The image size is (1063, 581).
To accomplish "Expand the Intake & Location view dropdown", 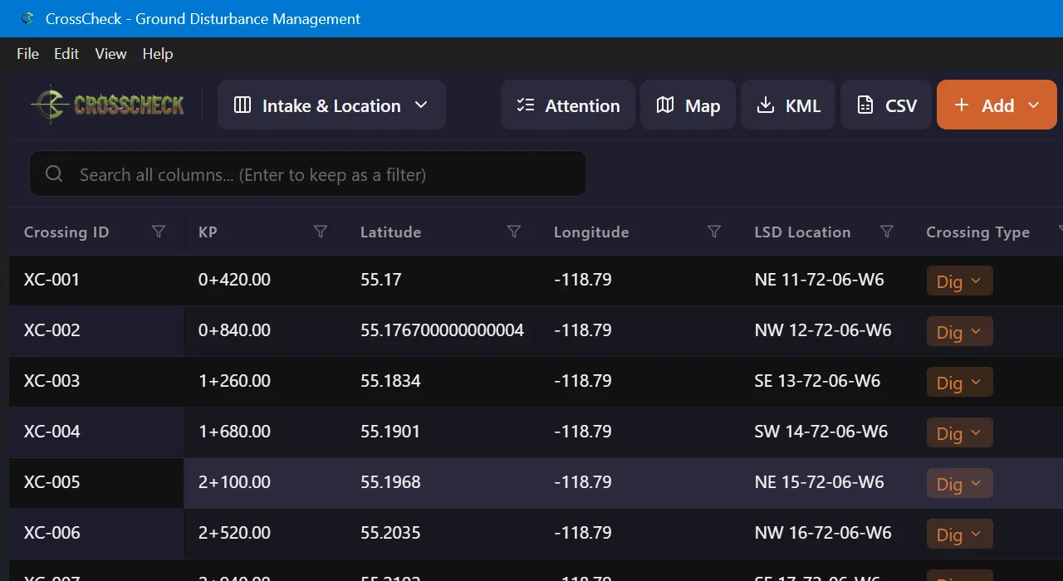I will click(331, 105).
